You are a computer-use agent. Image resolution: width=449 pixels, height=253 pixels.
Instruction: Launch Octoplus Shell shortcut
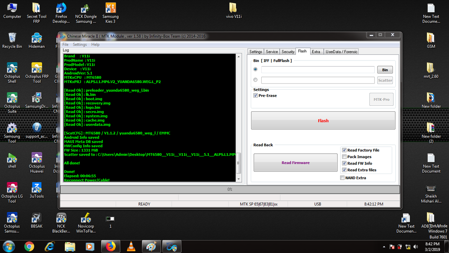click(12, 73)
